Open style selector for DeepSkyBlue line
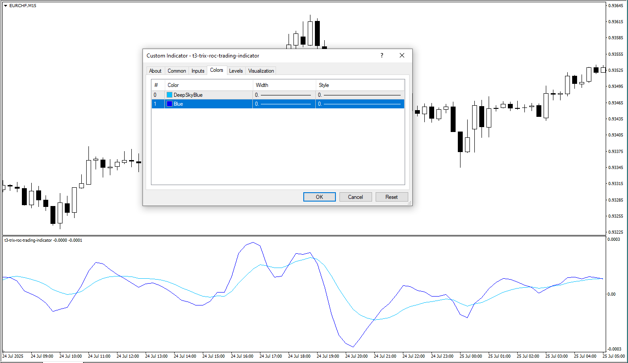This screenshot has width=628, height=363. coord(360,95)
